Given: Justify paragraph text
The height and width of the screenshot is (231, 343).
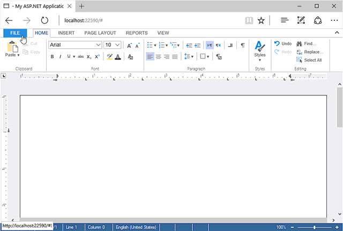Looking at the screenshot, I should coord(175,57).
